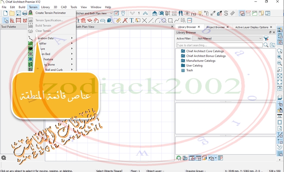Click the tape measure dimension tool
Image resolution: width=284 pixels, height=172 pixels.
(x=119, y=20)
